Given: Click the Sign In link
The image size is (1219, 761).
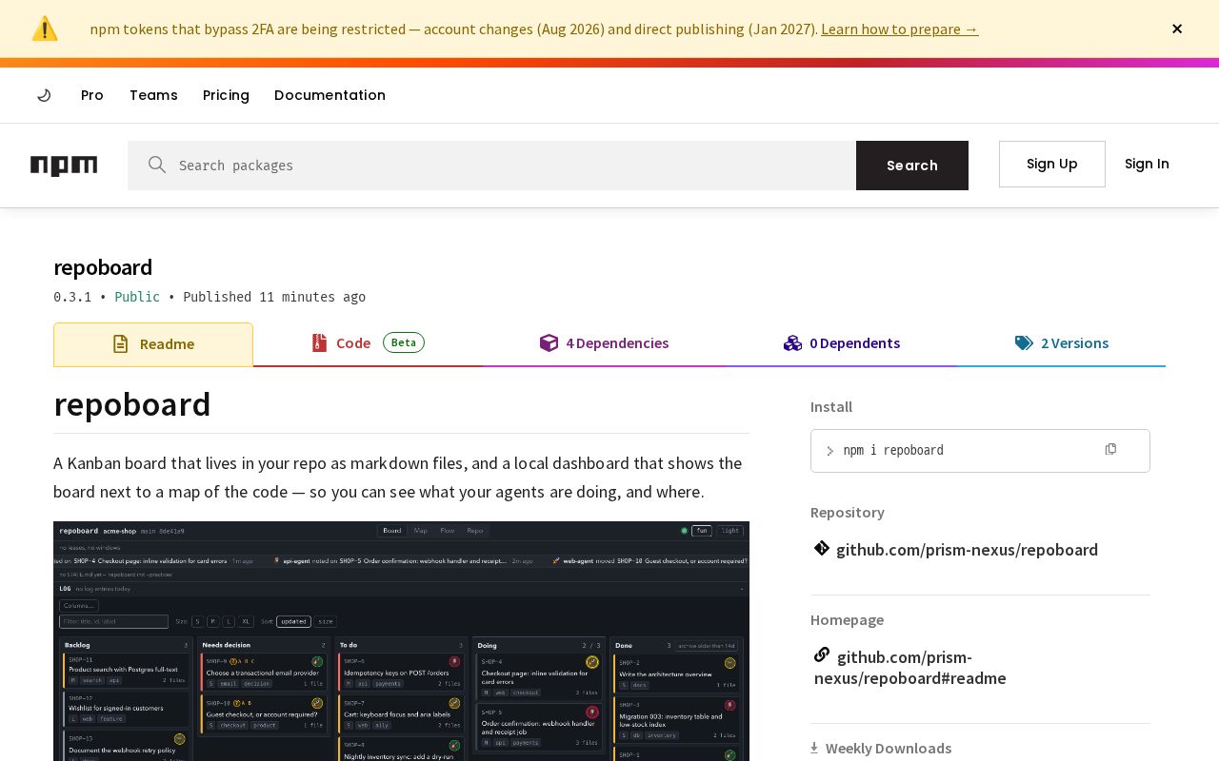Looking at the screenshot, I should coord(1147,164).
